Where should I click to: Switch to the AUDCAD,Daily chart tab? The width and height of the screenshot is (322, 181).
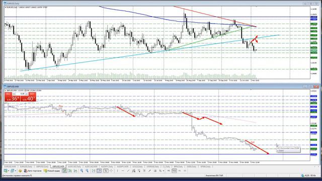[x=74, y=166]
